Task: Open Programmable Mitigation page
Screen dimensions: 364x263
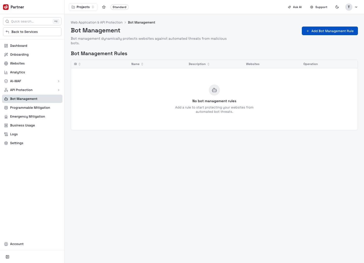Action: (x=32, y=108)
